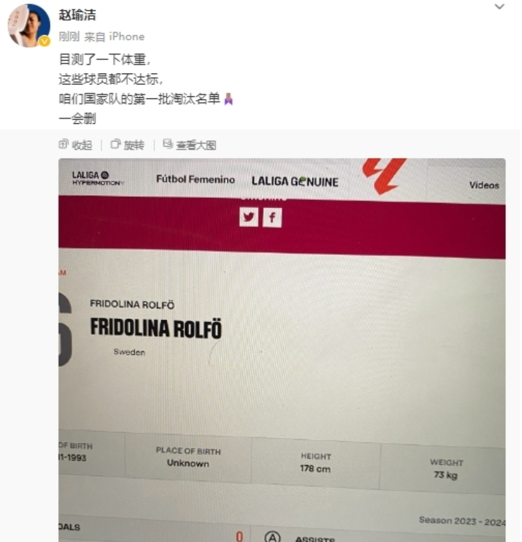Screen dimensions: 522x542
Task: Rotate the image with 旋转
Action: coord(134,145)
